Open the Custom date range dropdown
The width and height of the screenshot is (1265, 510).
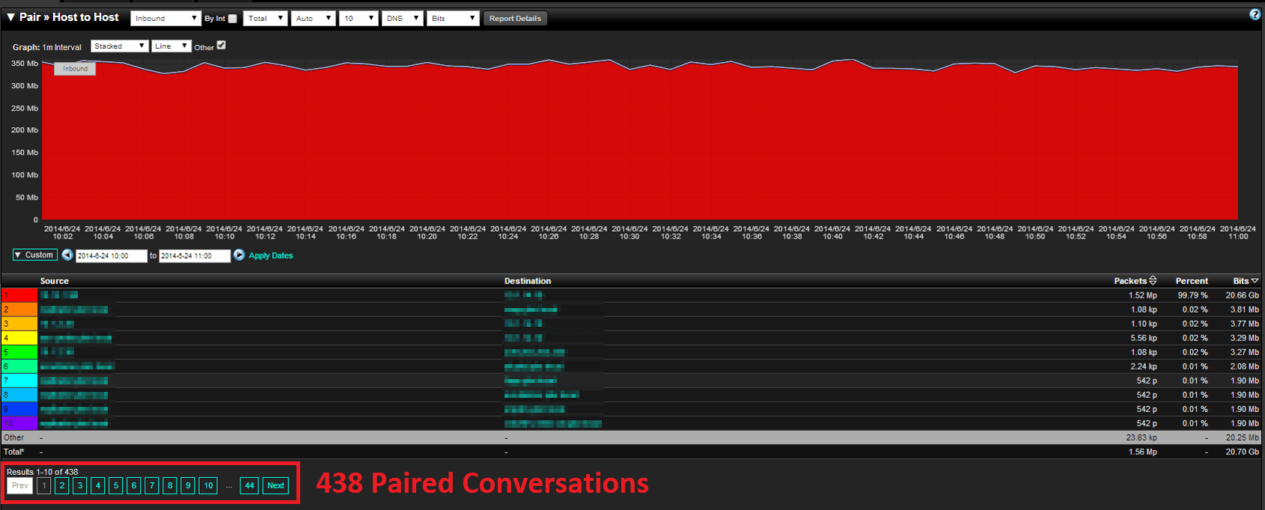35,255
